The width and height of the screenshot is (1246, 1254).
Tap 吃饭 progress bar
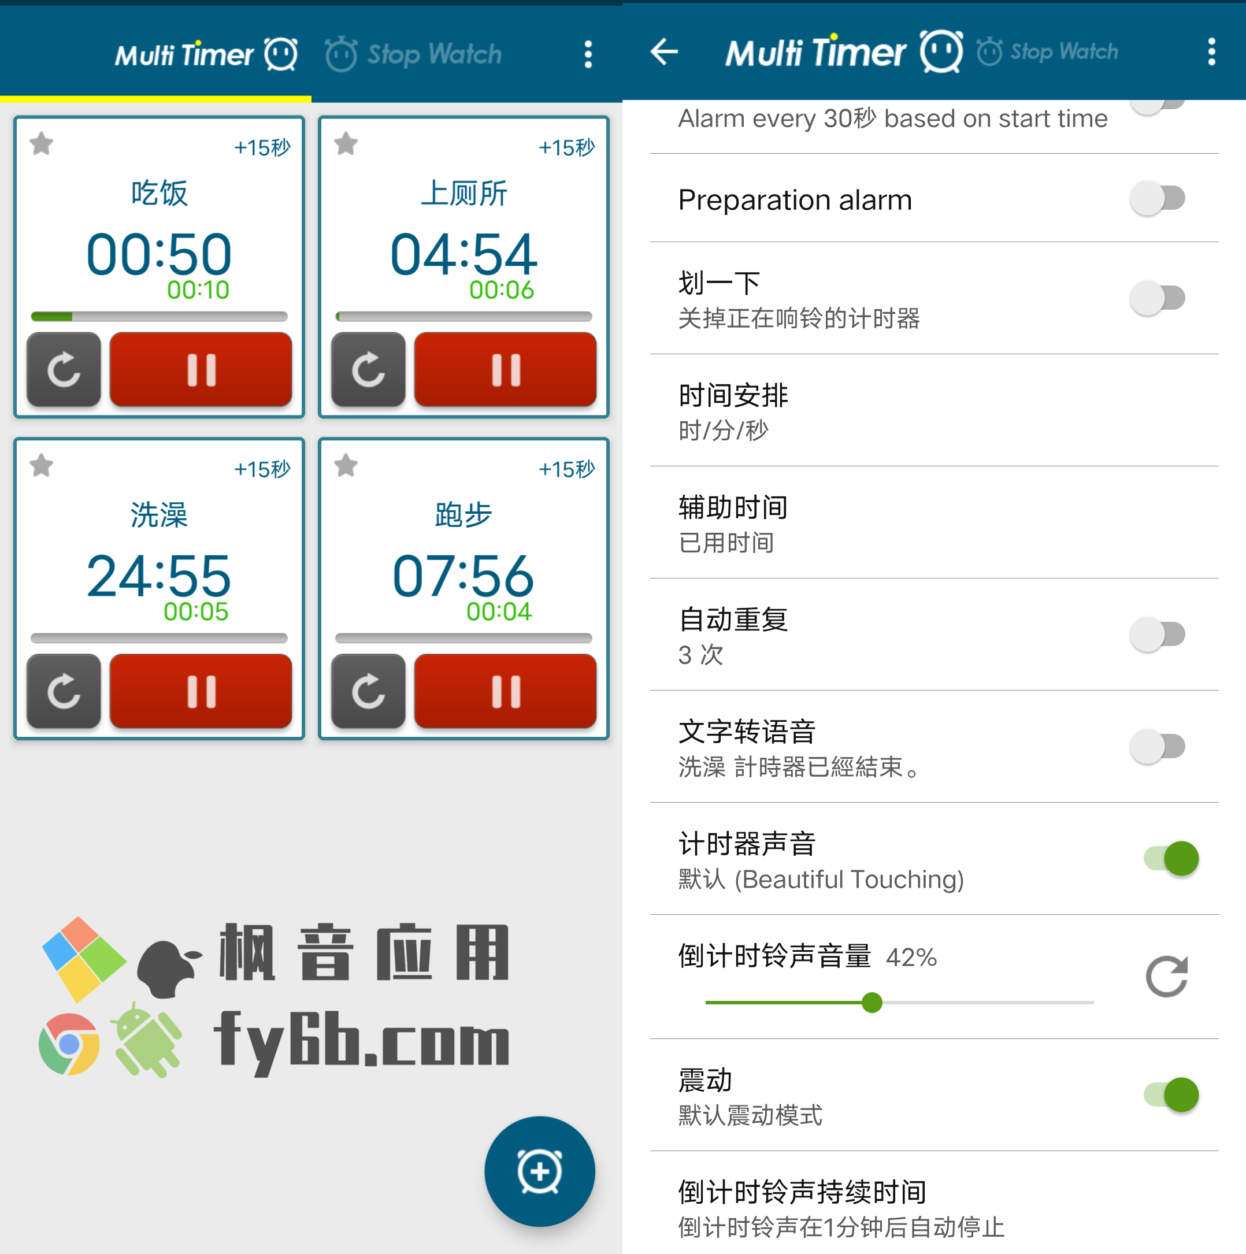point(159,316)
